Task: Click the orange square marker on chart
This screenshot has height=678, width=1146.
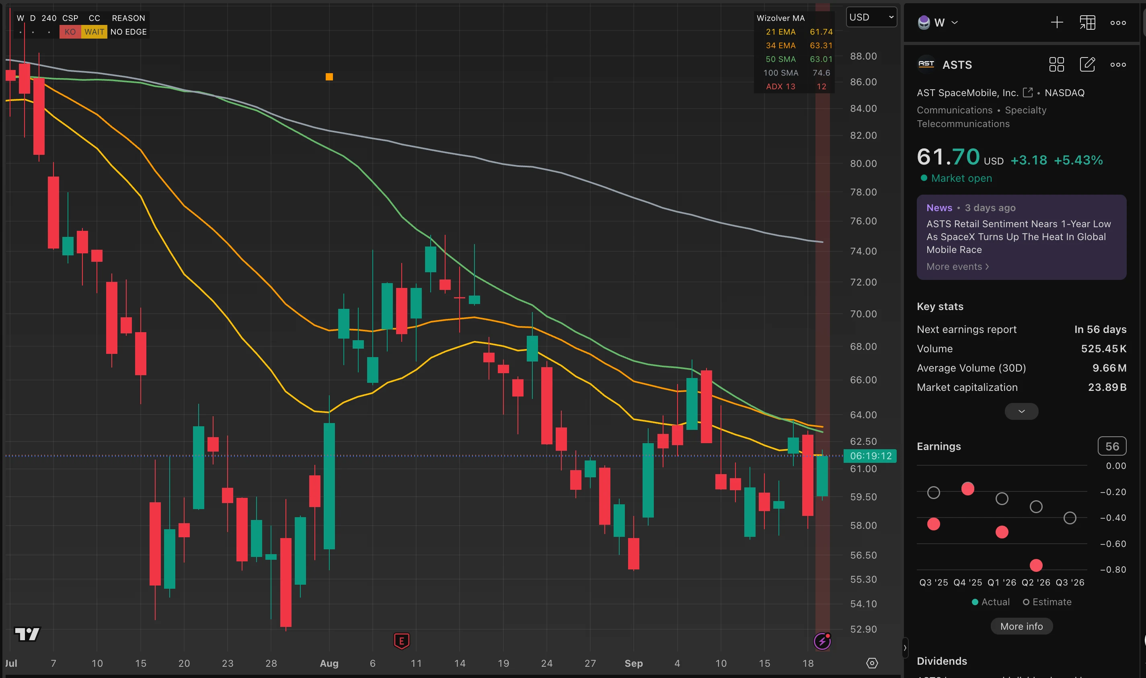Action: [329, 77]
